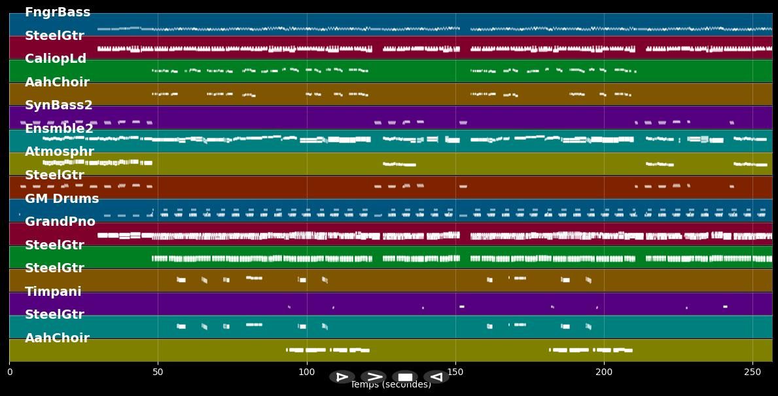Click the Timpani track name
778x396 pixels.
point(53,292)
